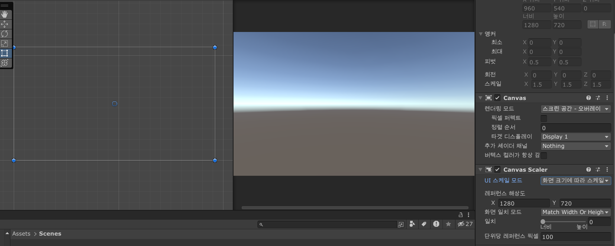Select the Scale tool

pos(5,43)
